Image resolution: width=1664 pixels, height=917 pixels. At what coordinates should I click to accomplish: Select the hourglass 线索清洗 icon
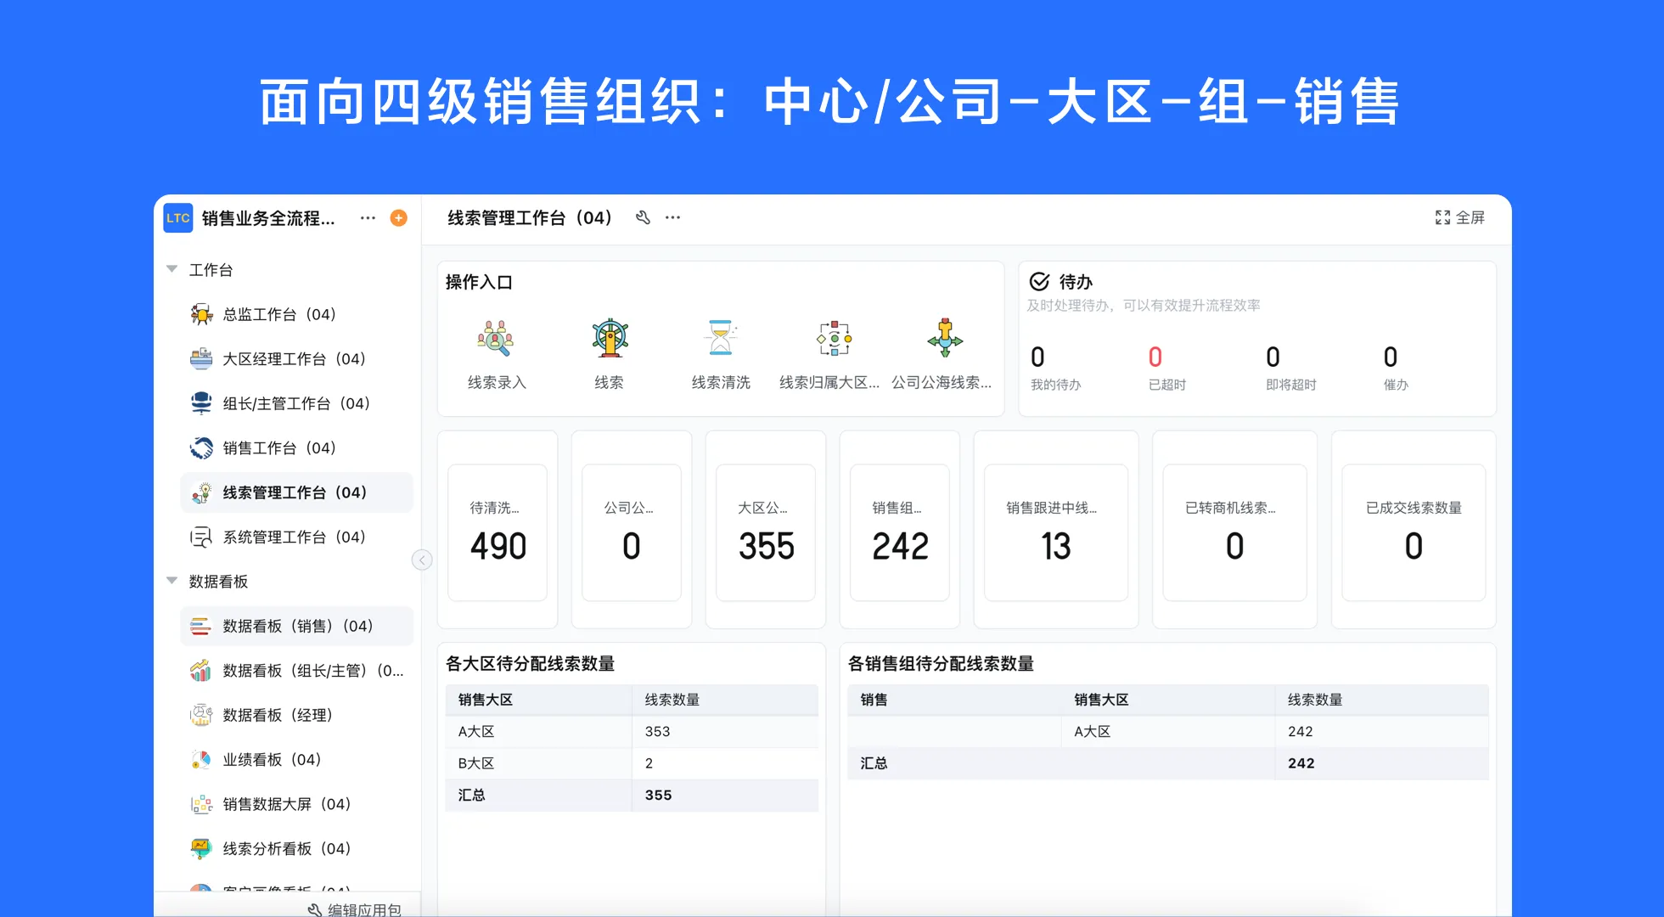click(x=720, y=339)
